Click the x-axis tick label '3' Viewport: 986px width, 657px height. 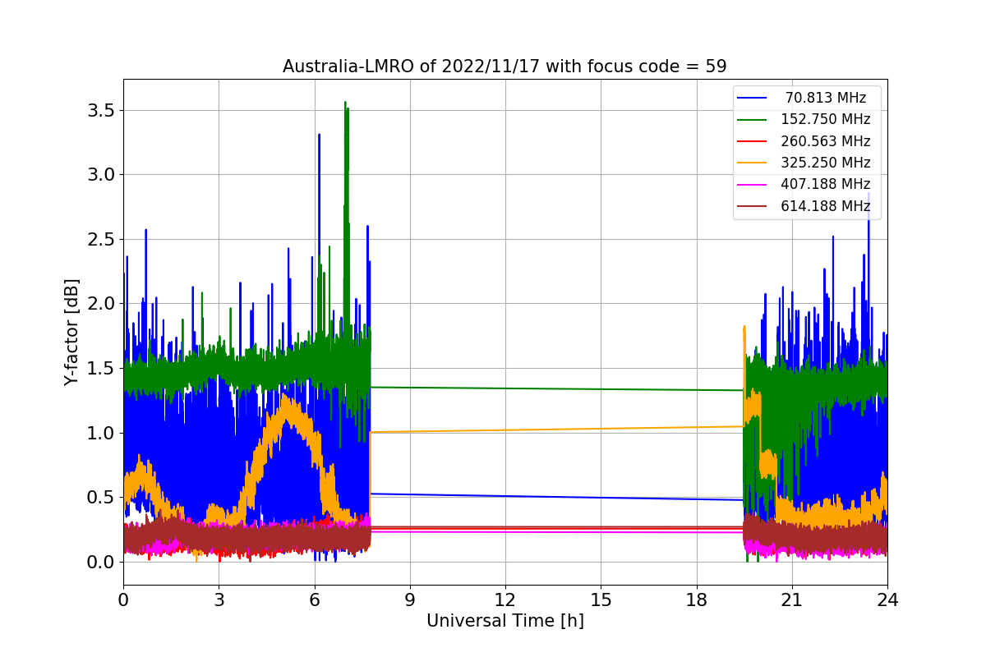(219, 600)
